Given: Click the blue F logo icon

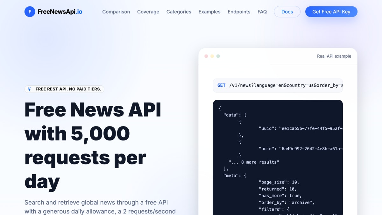Looking at the screenshot, I should pyautogui.click(x=30, y=12).
